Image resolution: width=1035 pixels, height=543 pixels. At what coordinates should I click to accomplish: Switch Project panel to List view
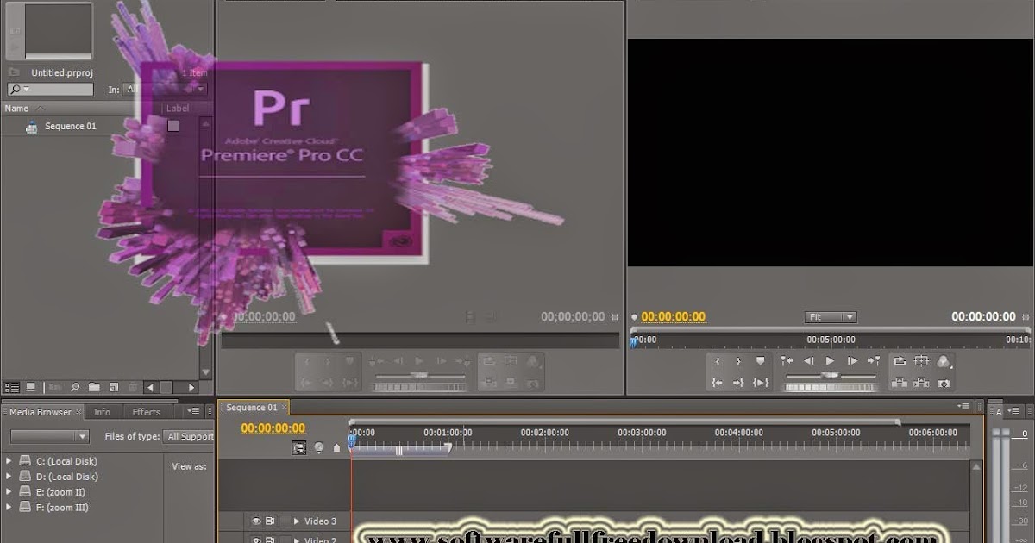[x=11, y=388]
